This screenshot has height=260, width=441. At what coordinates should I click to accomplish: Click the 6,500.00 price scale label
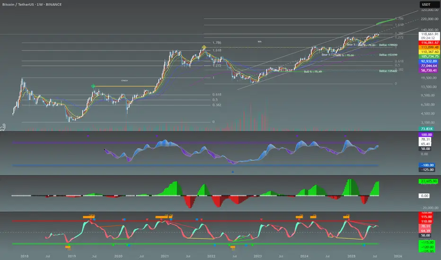(428, 104)
